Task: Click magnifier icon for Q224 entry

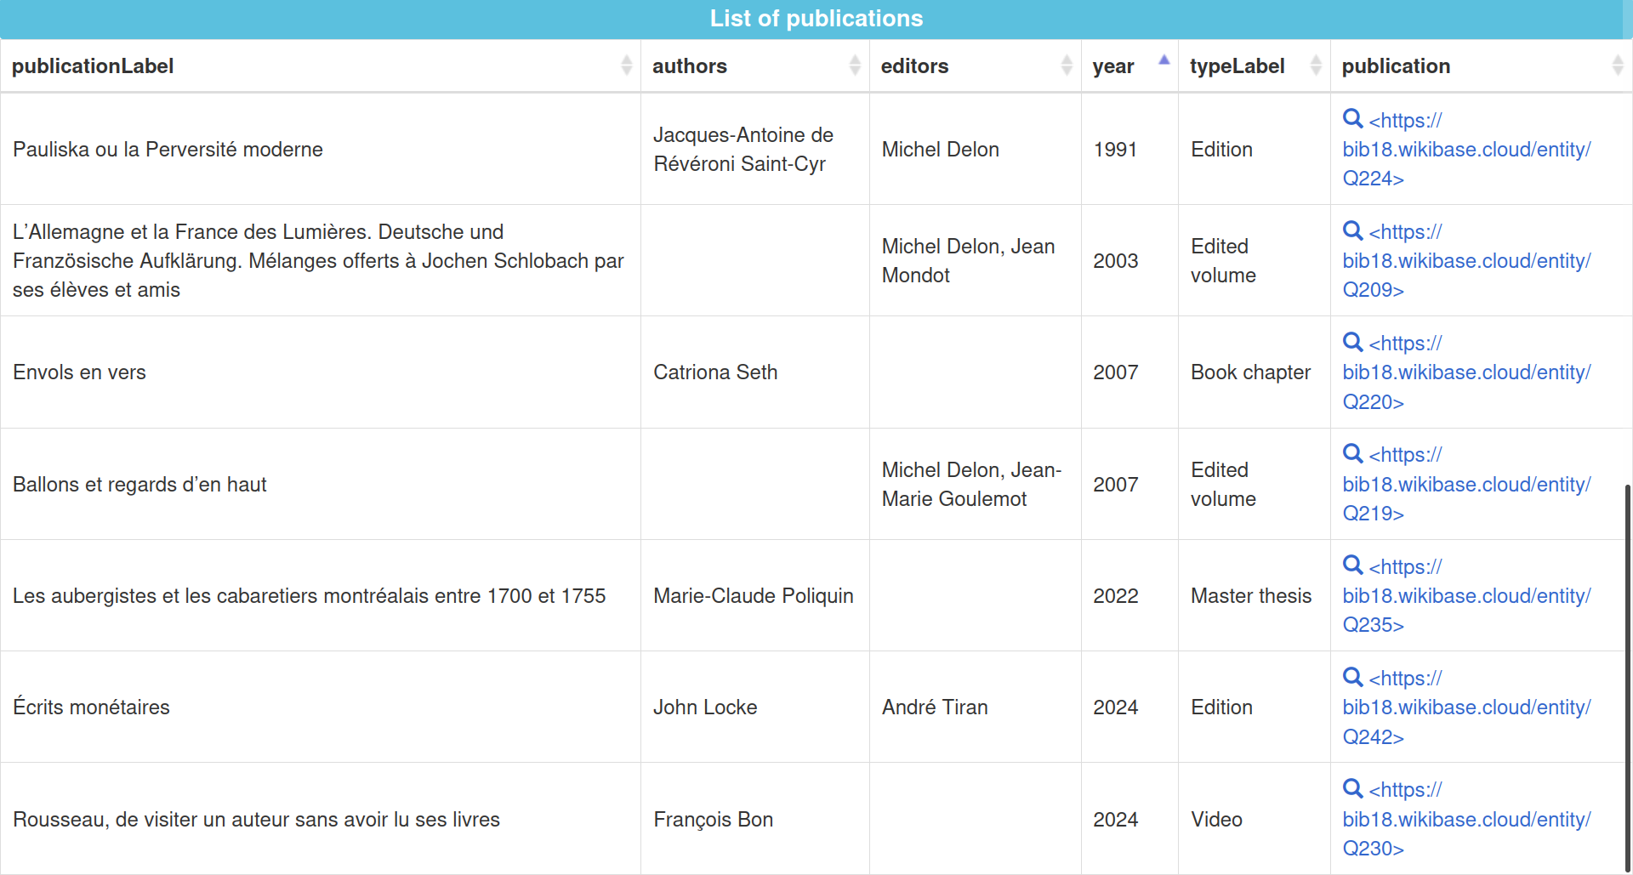Action: tap(1352, 119)
